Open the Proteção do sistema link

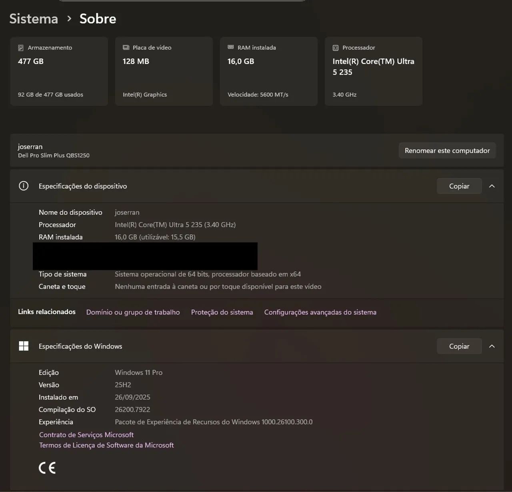pos(222,312)
